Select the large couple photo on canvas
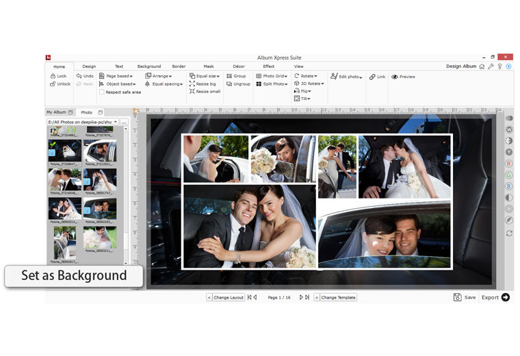Screen dimensions: 520x356 [249, 227]
